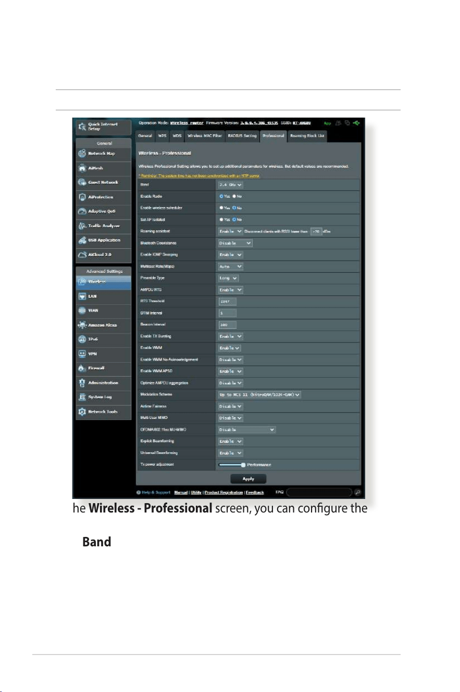
Task: Click the Guest Network icon
Action: [x=82, y=183]
